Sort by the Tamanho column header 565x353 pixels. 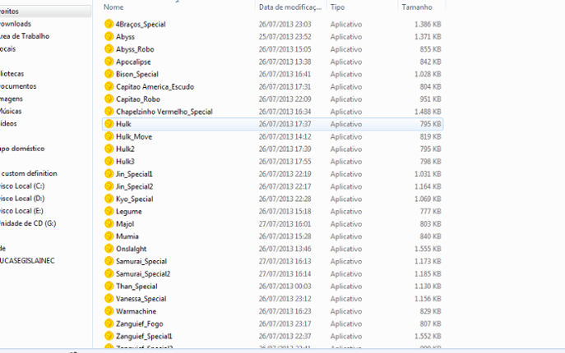tap(417, 7)
